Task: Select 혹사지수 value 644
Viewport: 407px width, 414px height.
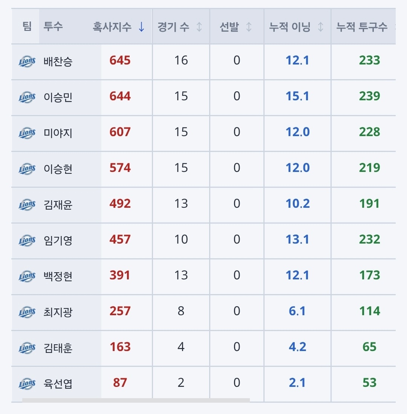Action: (x=120, y=96)
